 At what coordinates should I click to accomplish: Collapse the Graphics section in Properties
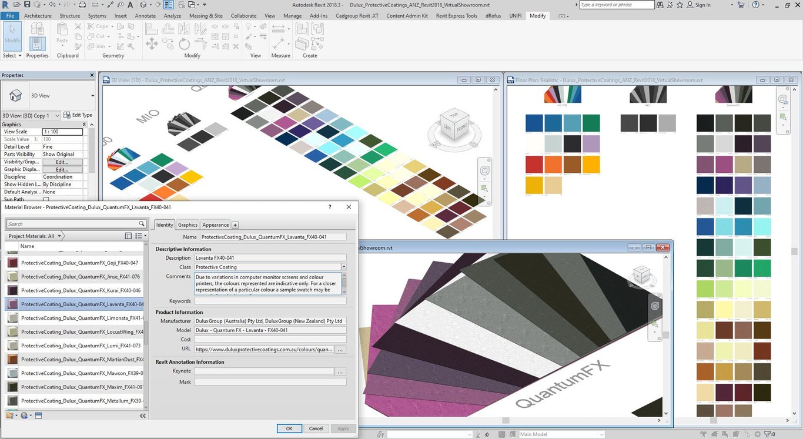point(84,125)
